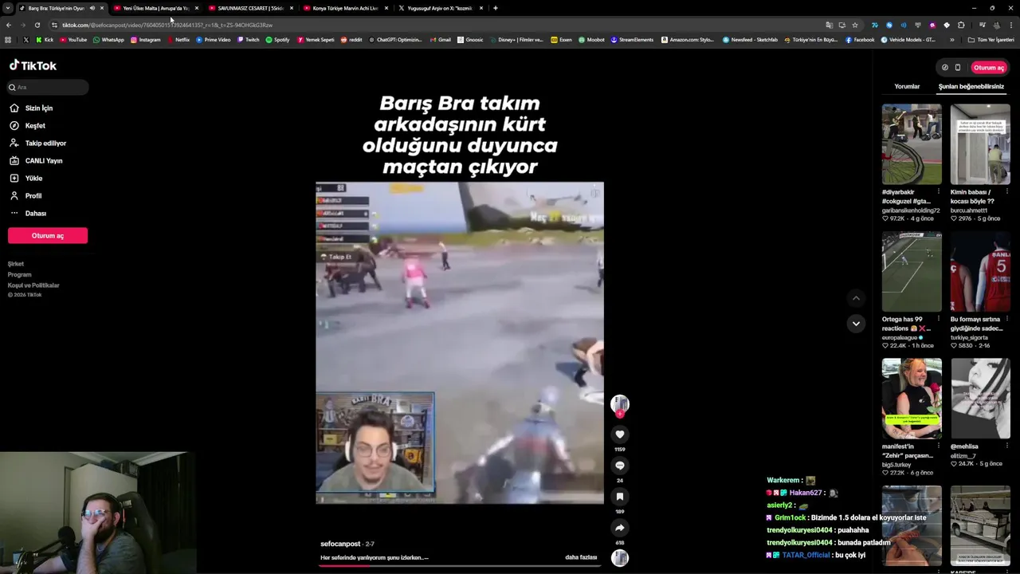Go back in browser history

point(9,25)
